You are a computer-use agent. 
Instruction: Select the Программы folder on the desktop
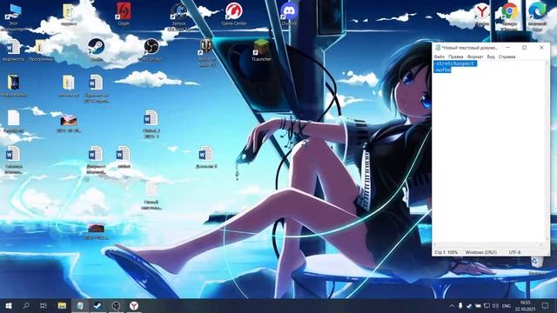pos(41,50)
